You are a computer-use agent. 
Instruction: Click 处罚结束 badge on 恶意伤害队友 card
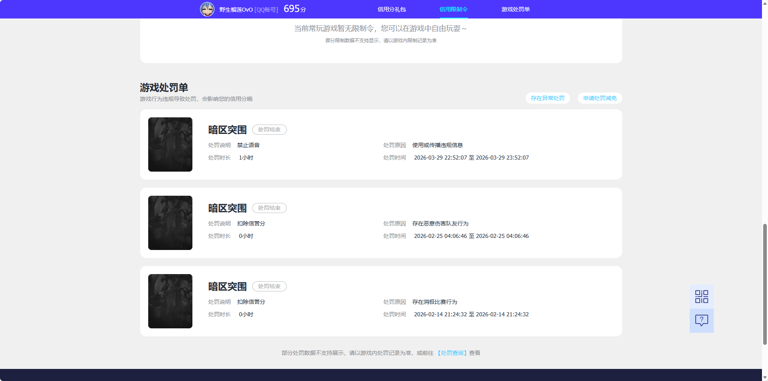269,208
